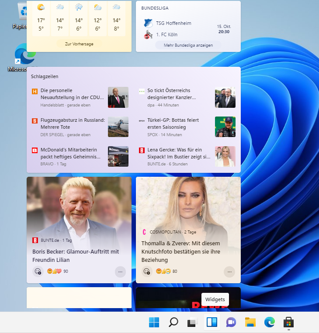Open the CDU Neuaufstellung headline
Screen dimensions: 319x333
point(72,94)
